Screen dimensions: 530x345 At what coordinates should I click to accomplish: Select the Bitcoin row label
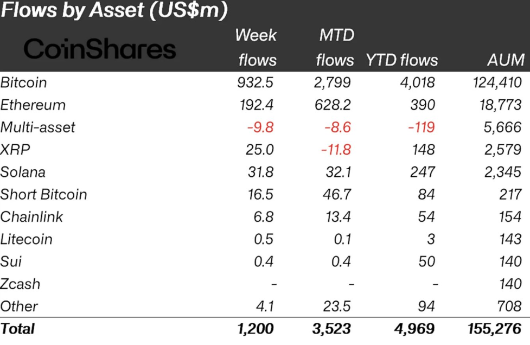24,82
